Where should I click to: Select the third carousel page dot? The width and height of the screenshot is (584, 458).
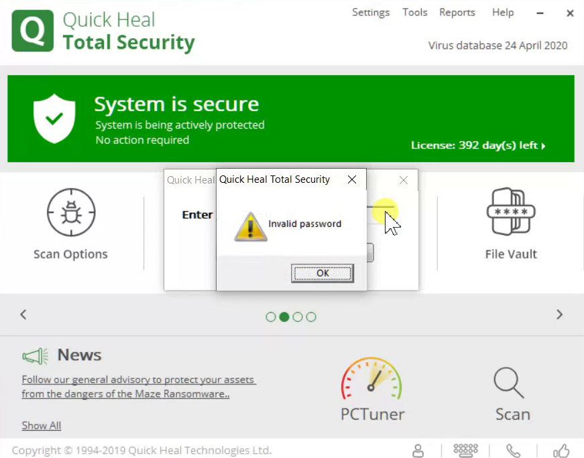tap(298, 317)
